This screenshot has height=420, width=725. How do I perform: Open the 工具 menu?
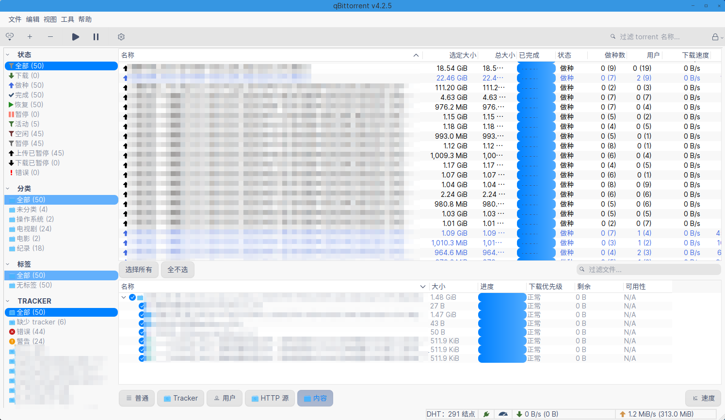[67, 19]
